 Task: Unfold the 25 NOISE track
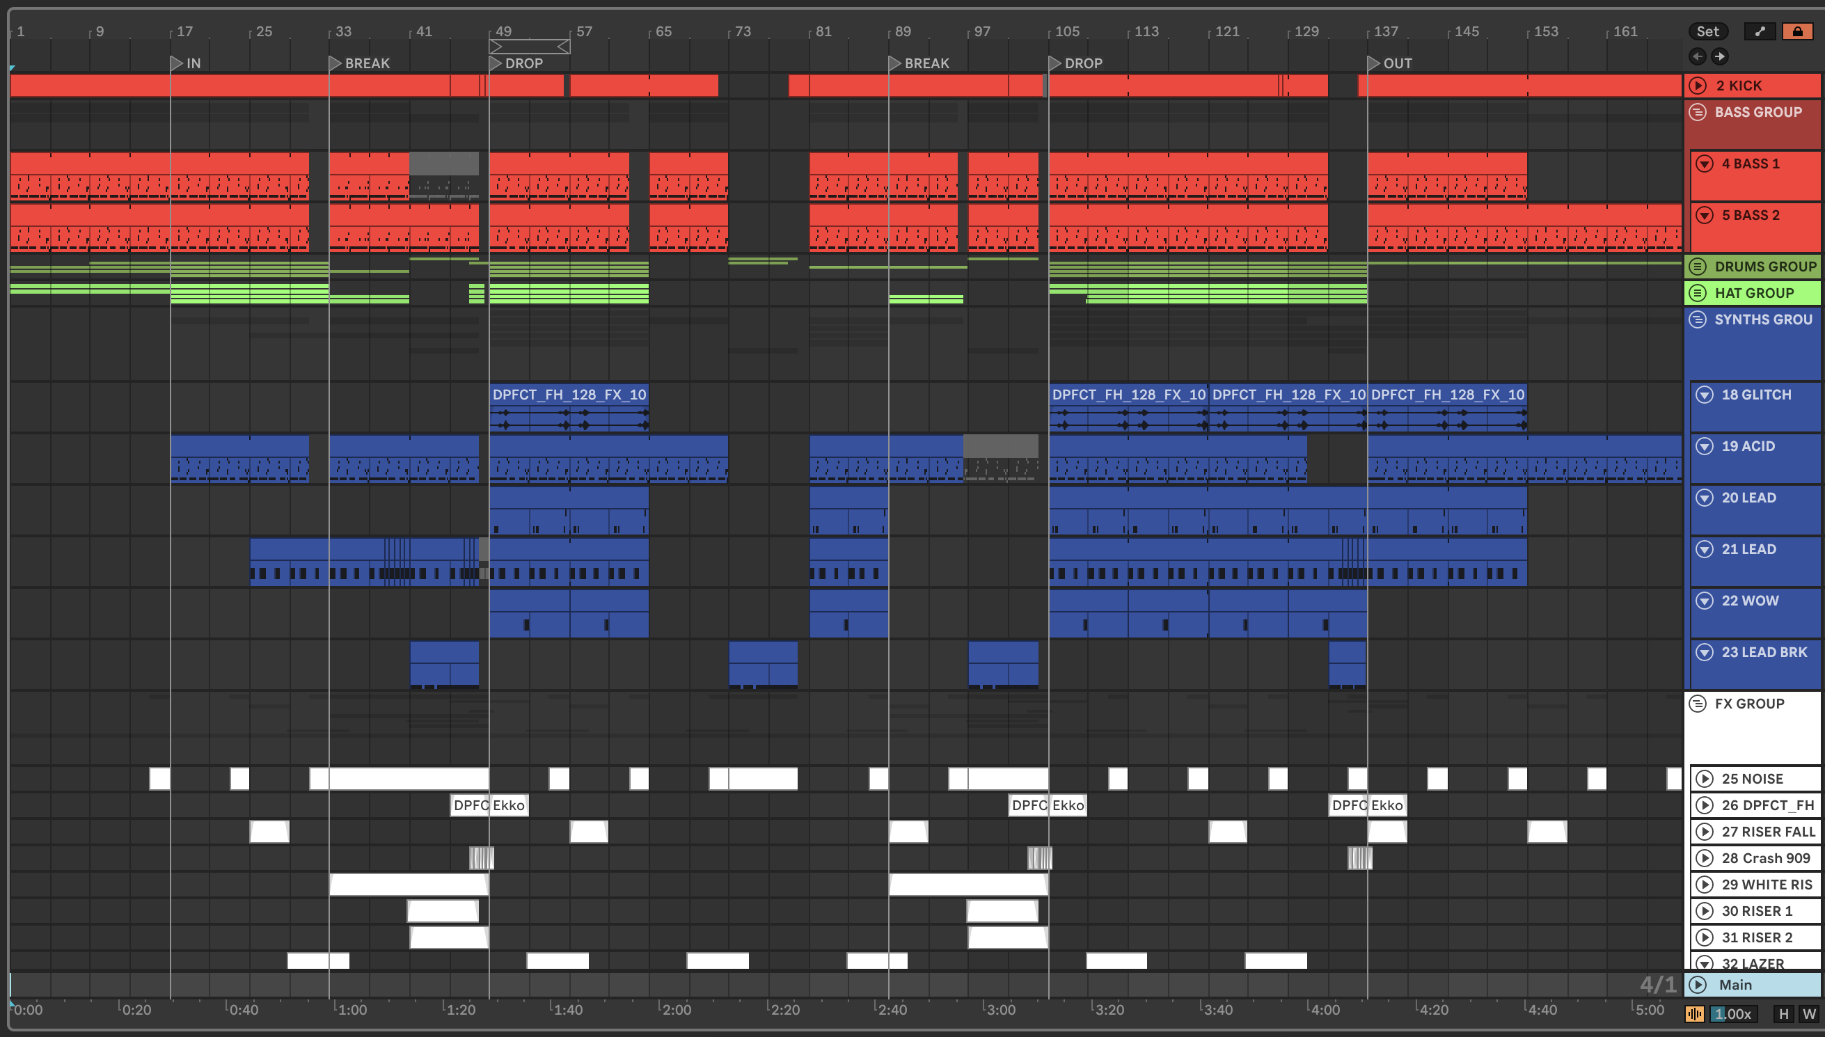tap(1705, 779)
